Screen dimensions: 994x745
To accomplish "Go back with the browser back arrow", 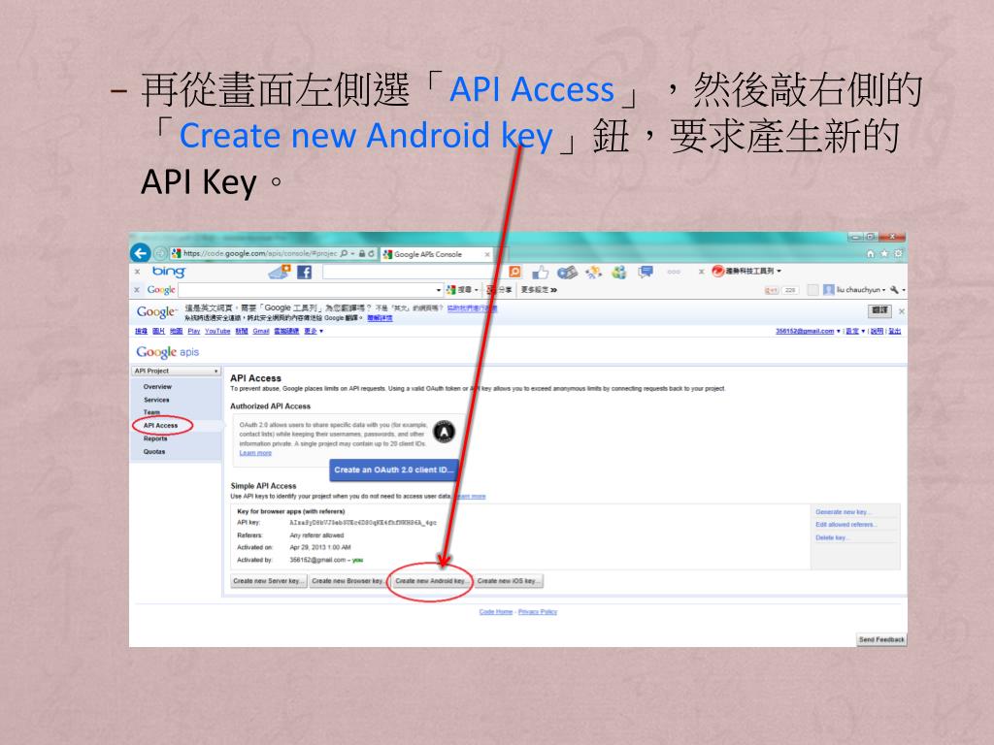I will click(140, 253).
